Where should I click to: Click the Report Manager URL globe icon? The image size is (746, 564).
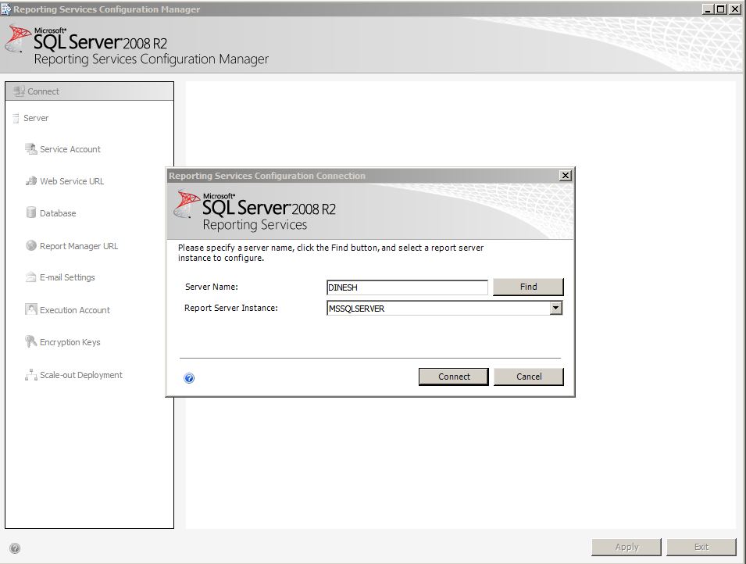[31, 245]
